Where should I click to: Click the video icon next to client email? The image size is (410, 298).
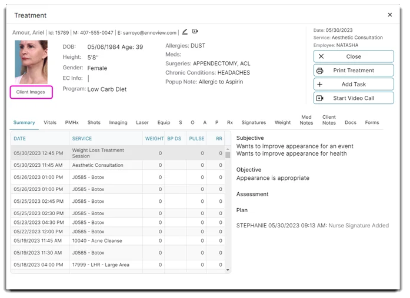[195, 32]
